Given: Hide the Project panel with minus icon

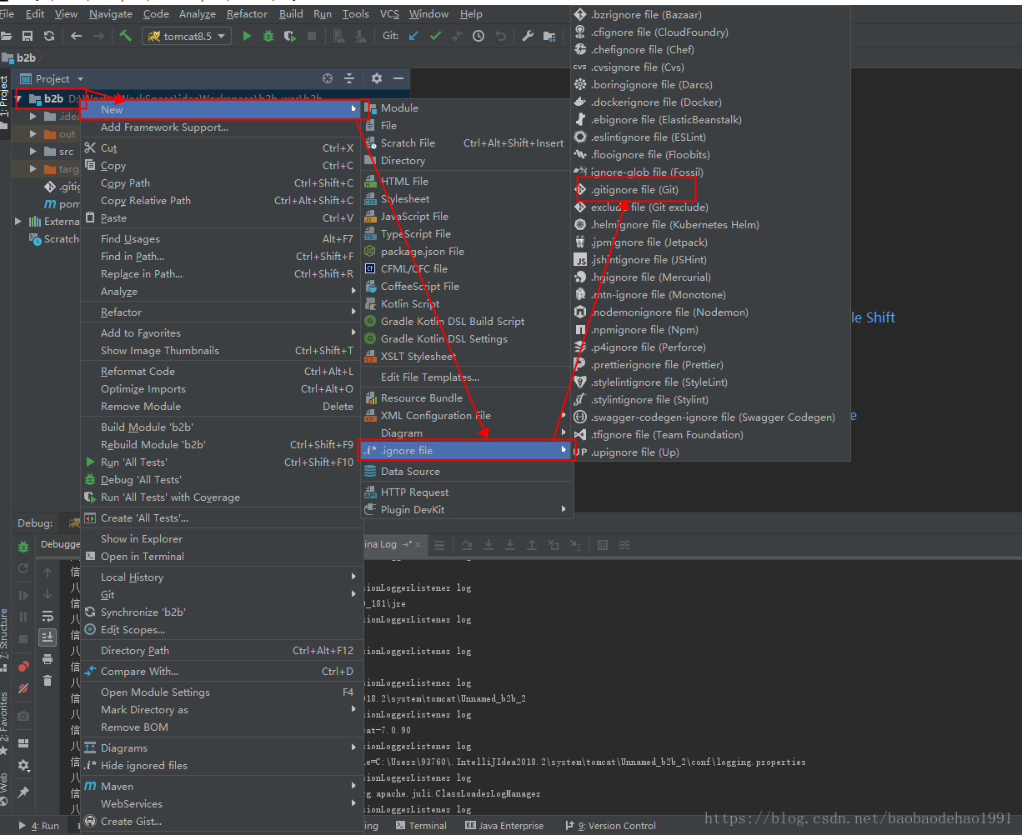Looking at the screenshot, I should click(x=398, y=78).
